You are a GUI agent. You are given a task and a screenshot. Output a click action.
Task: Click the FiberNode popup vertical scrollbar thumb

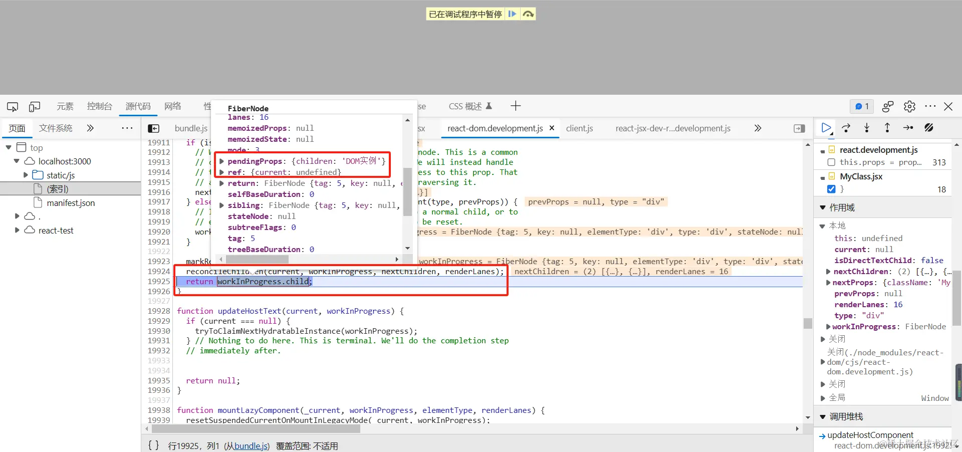coord(407,191)
